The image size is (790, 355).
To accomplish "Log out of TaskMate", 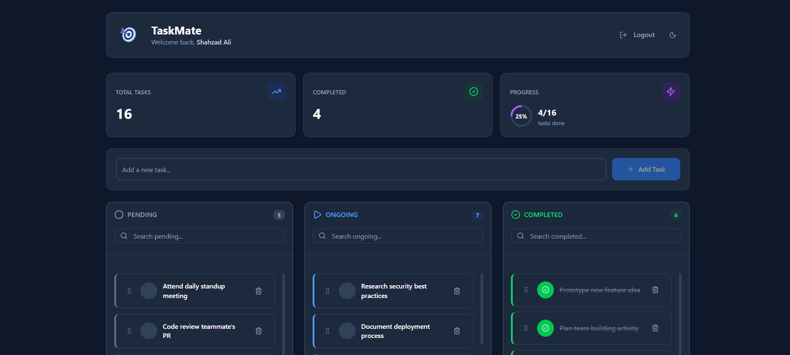I will tap(637, 35).
